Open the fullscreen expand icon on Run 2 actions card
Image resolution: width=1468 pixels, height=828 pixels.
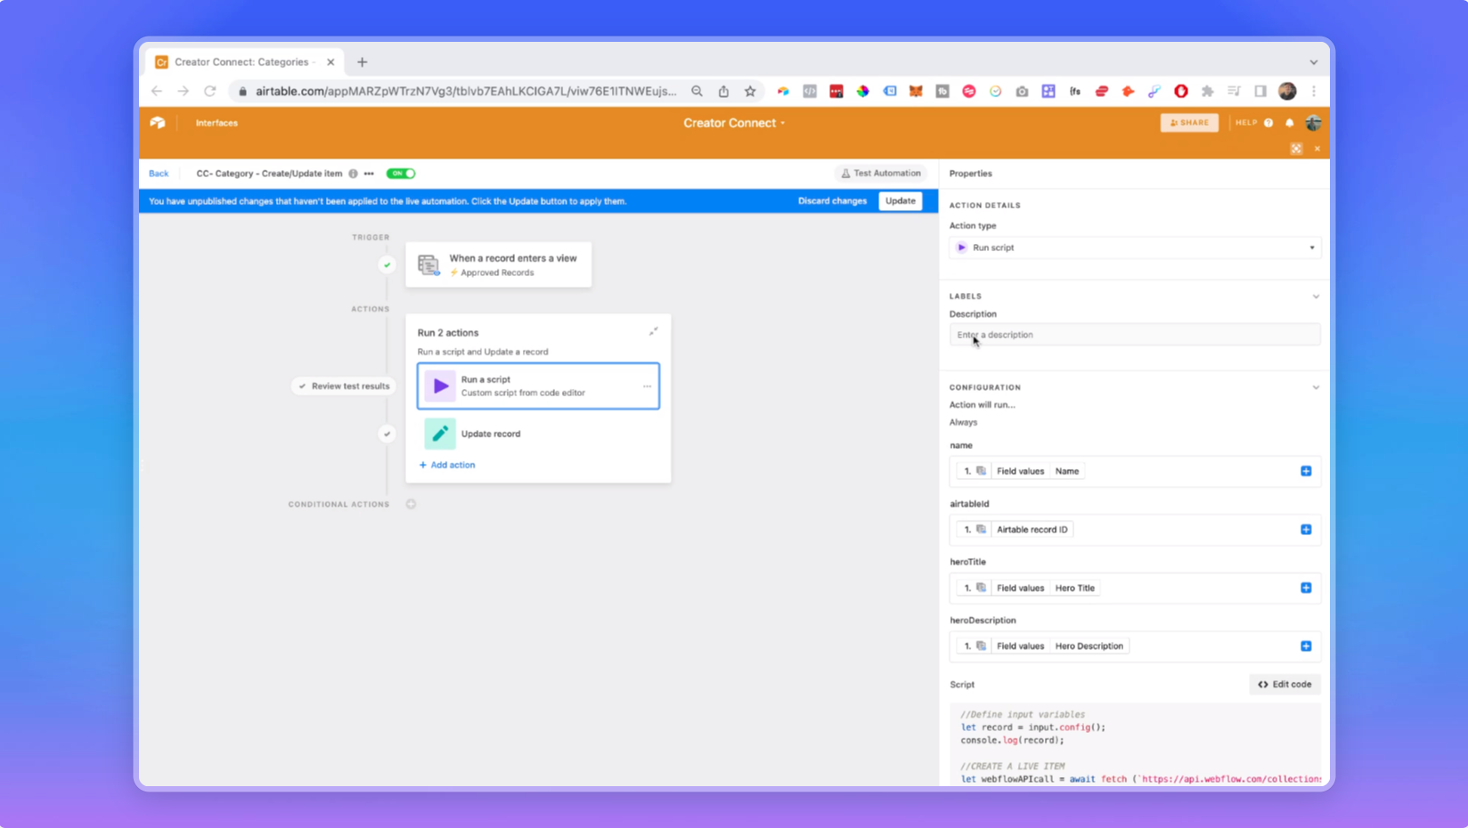[654, 330]
